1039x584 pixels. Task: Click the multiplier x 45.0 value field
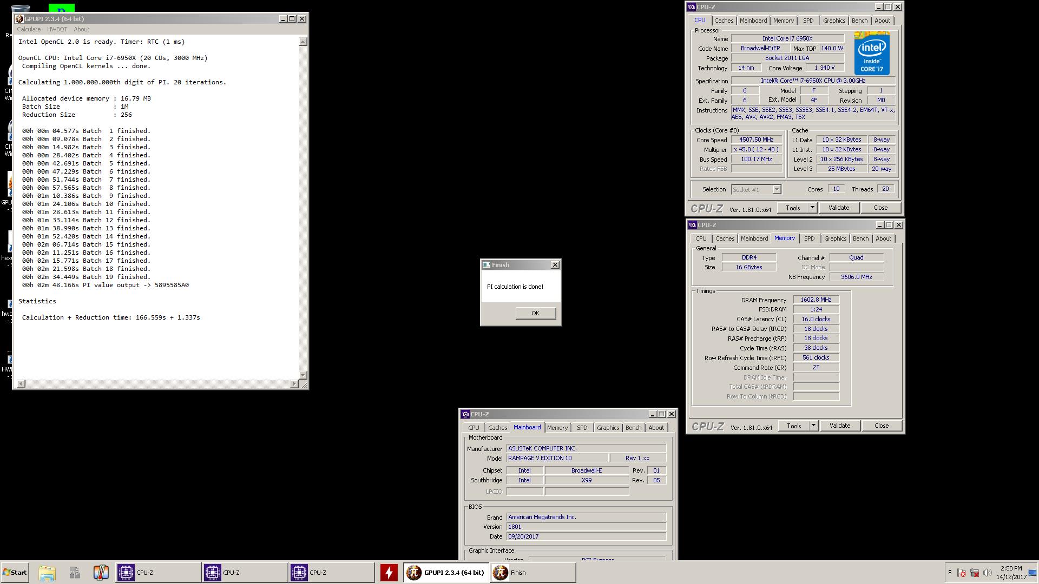[x=757, y=149]
